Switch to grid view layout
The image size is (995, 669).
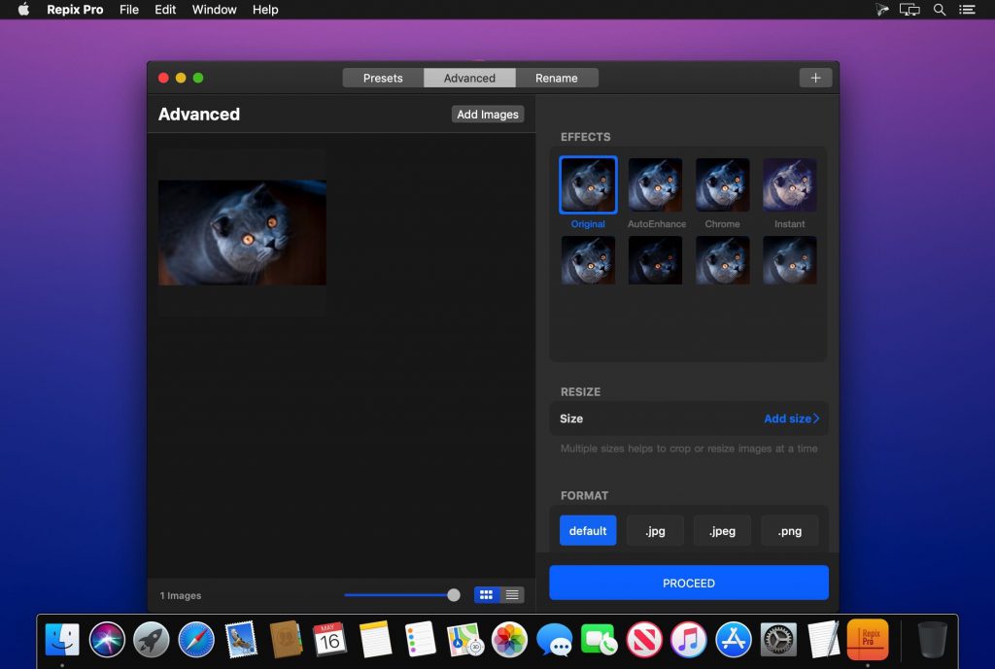(487, 595)
